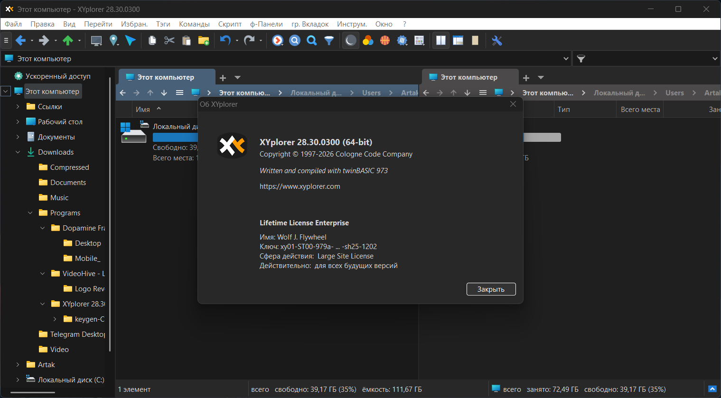The width and height of the screenshot is (721, 398).
Task: Click the location pin hotlist icon
Action: tap(113, 41)
